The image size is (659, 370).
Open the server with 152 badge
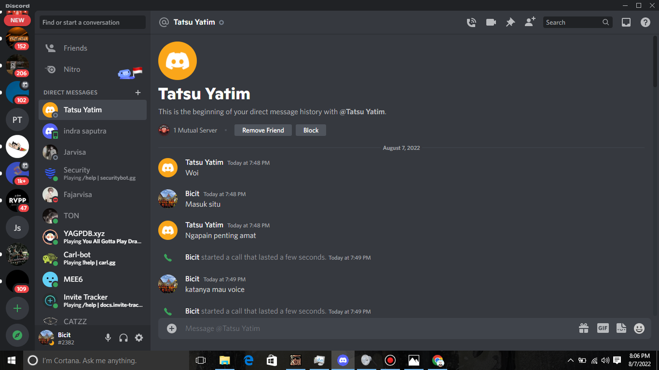18,39
